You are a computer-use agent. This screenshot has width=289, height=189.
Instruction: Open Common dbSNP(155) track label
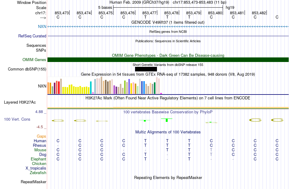tap(27, 69)
